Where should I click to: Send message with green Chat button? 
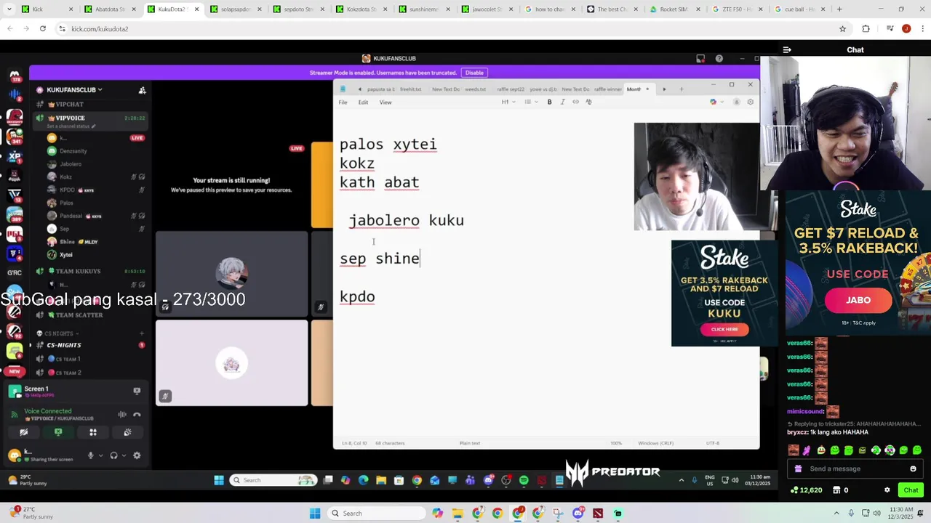point(911,490)
